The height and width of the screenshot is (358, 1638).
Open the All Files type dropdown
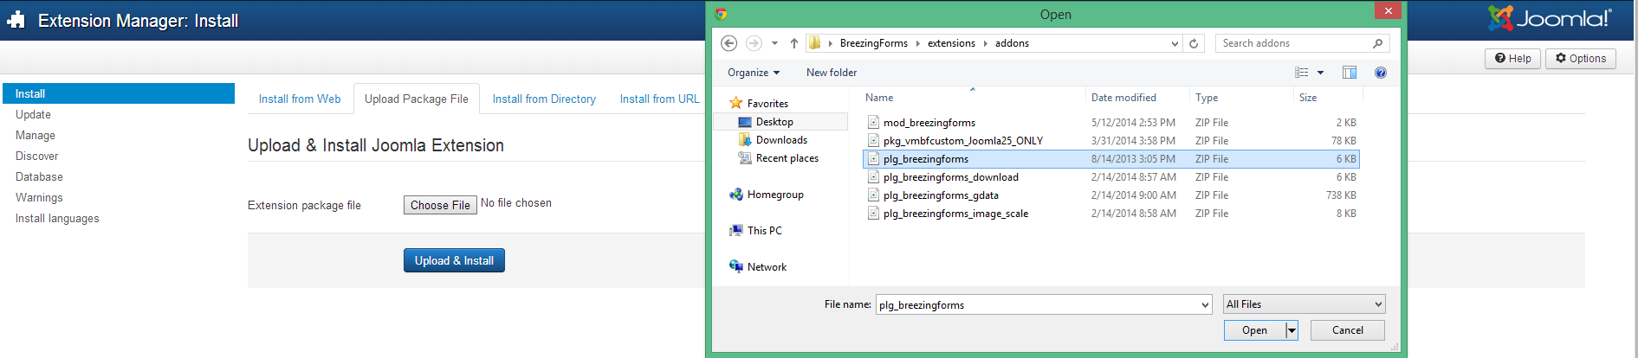click(x=1304, y=304)
